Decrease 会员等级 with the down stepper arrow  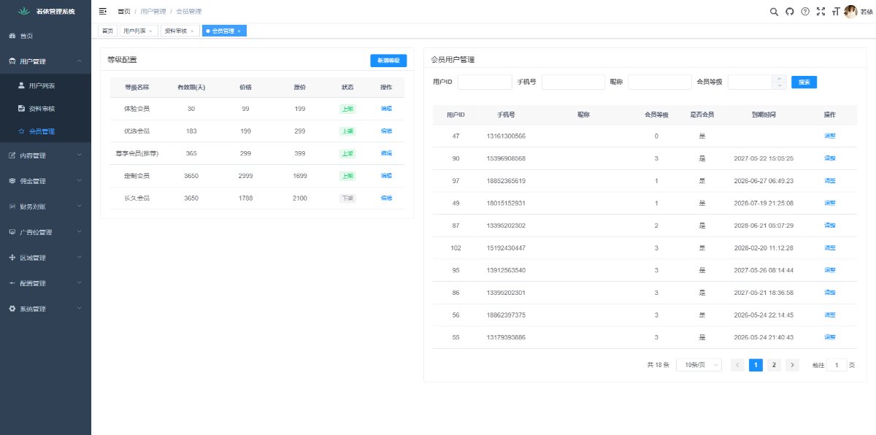[780, 85]
